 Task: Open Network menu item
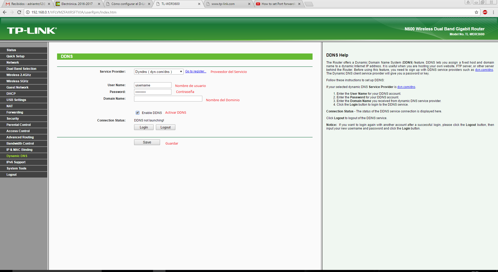pyautogui.click(x=24, y=63)
